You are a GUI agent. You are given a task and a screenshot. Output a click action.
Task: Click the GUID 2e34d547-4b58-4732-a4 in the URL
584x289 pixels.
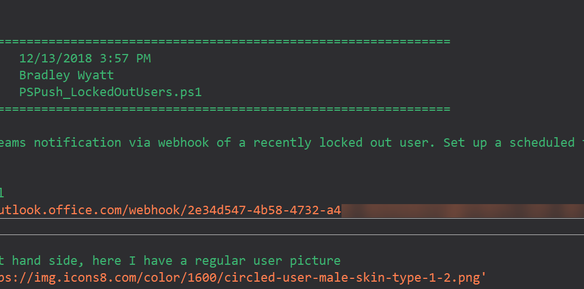click(264, 210)
